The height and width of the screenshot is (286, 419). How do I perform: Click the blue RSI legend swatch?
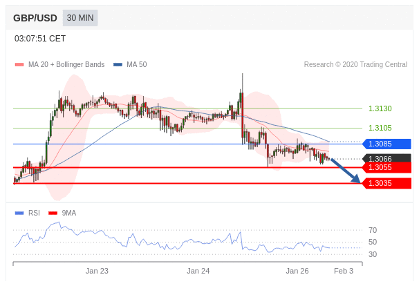coord(19,213)
